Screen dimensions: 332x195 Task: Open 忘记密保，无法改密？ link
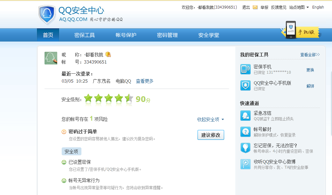[275, 145]
